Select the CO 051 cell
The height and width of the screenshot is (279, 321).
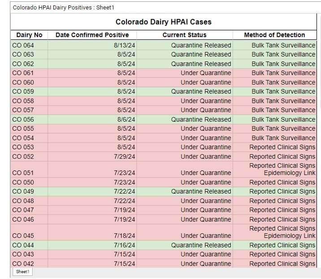point(29,169)
